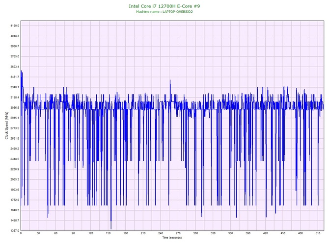Screen dimensions: 329x246
Task: Click the 4190.0 value on the Y axis
Action: point(15,26)
